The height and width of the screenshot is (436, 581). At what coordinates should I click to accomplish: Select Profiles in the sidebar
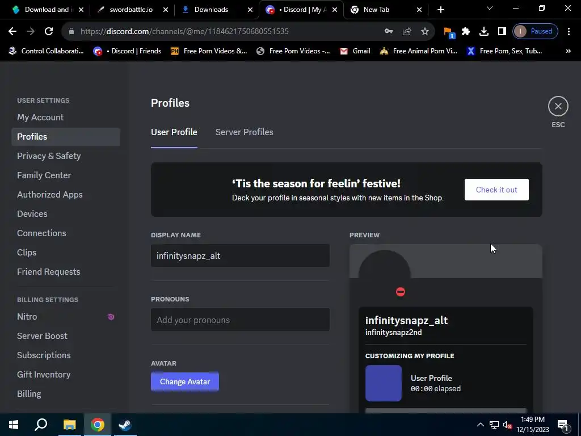66,137
